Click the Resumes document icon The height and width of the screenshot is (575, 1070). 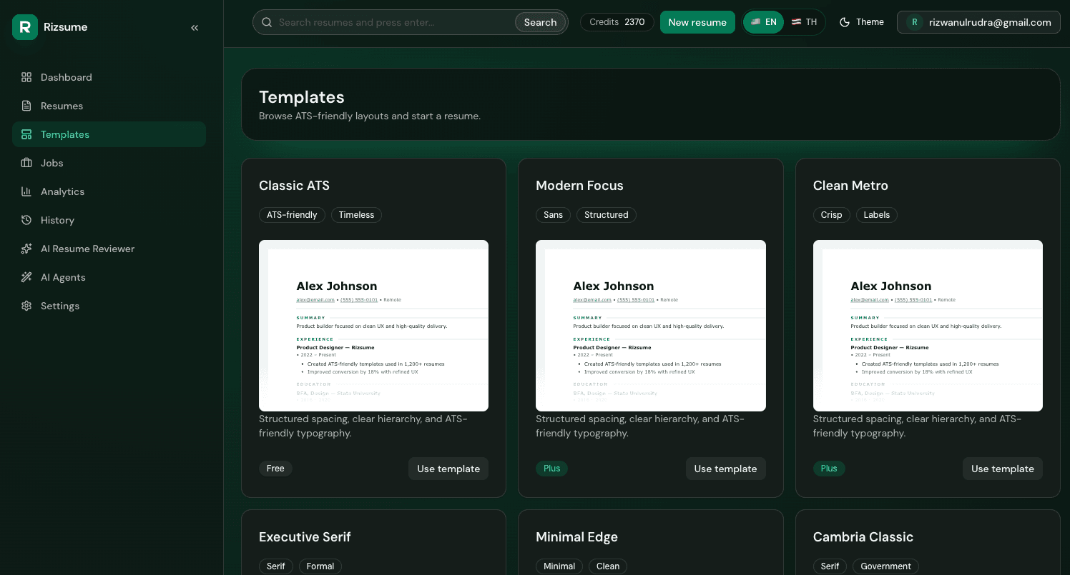(26, 106)
